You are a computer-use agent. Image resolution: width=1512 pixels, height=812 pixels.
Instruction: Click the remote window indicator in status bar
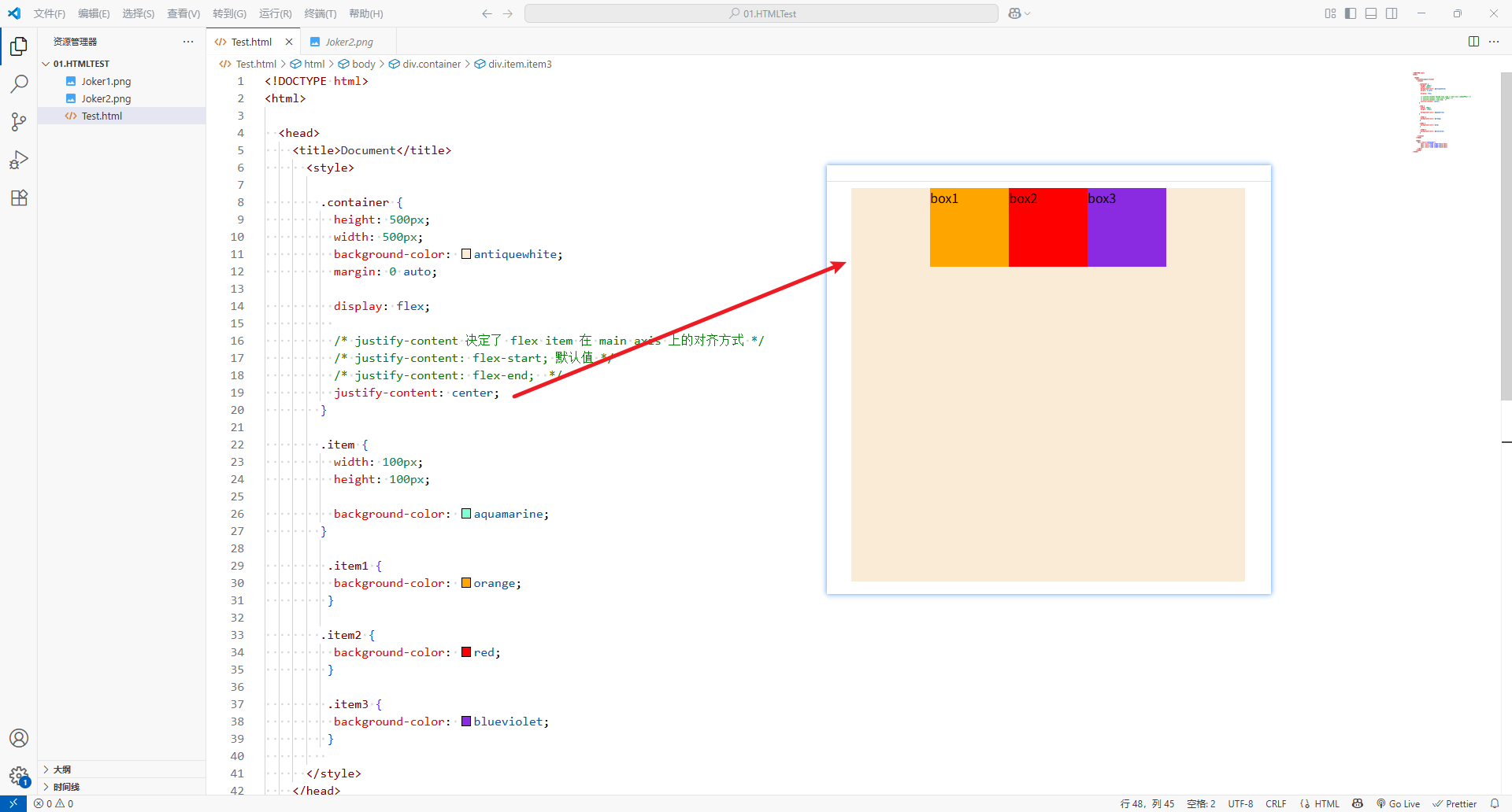tap(13, 803)
